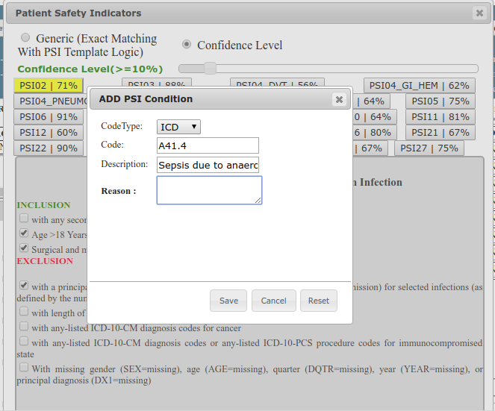
Task: Select the PSI02 | 71% tab
Action: [49, 86]
